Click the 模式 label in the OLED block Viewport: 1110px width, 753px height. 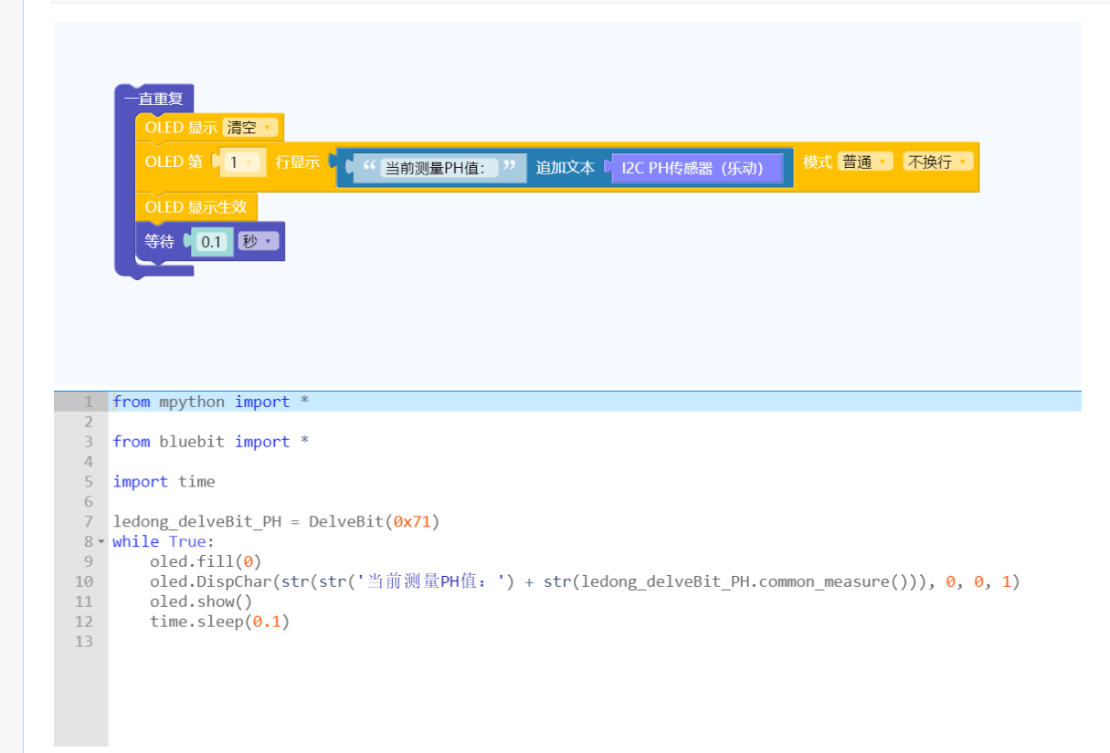coord(818,162)
